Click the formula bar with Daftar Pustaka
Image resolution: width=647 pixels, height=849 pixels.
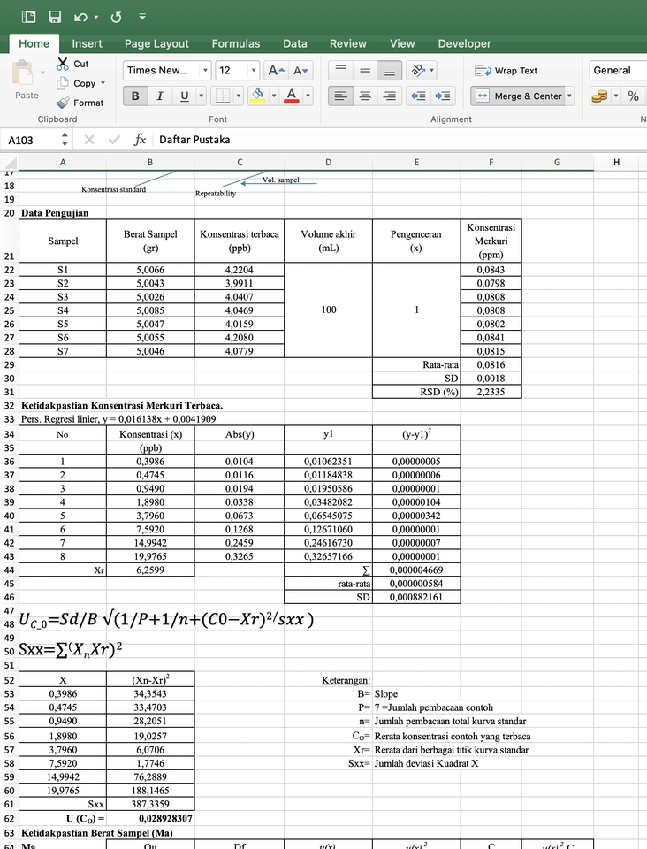click(400, 140)
